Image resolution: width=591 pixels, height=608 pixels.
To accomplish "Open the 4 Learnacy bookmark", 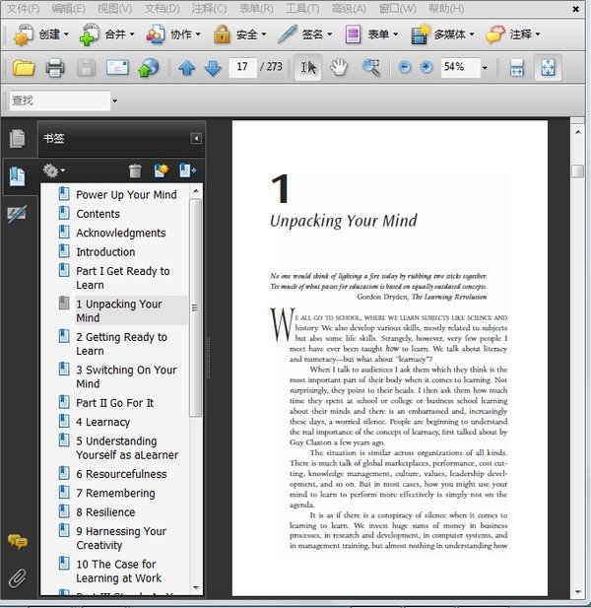I will click(x=102, y=422).
